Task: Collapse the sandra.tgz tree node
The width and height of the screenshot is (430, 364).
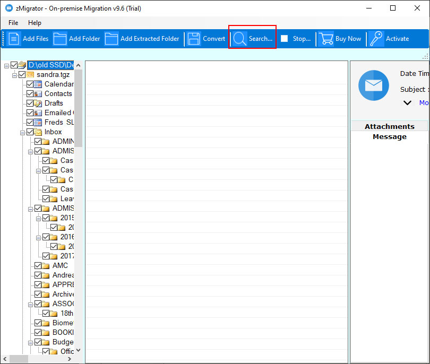Action: pyautogui.click(x=14, y=75)
